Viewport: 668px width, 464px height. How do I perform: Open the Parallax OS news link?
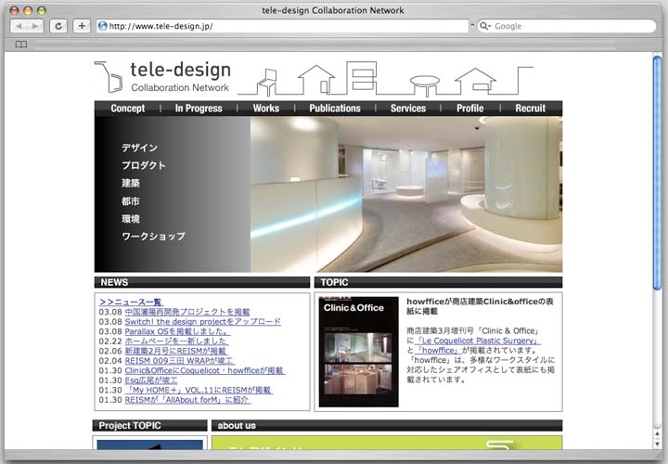click(176, 331)
